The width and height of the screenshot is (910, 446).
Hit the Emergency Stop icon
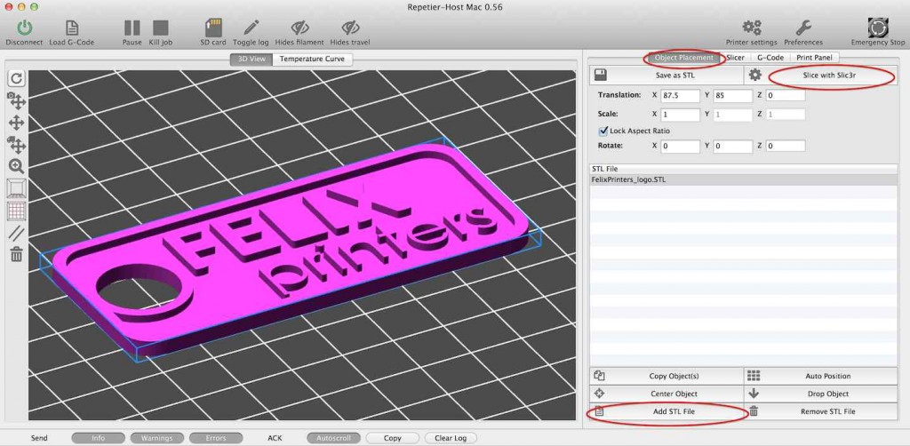tap(878, 28)
